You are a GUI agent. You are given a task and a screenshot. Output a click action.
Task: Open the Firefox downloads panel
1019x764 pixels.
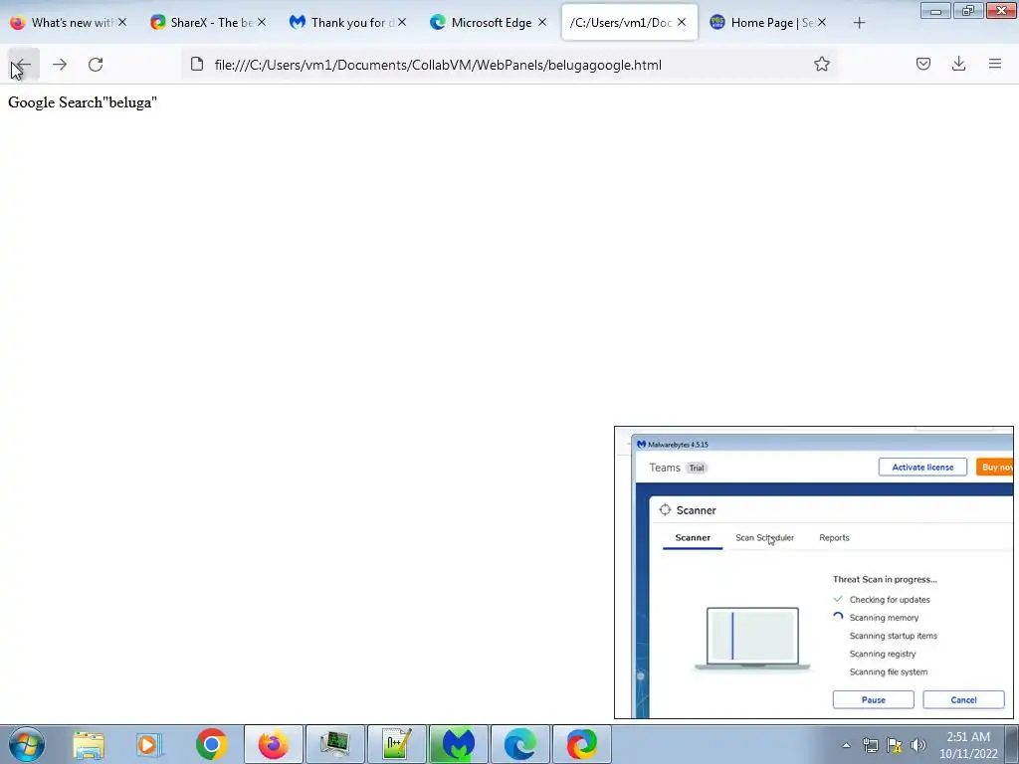coord(958,64)
